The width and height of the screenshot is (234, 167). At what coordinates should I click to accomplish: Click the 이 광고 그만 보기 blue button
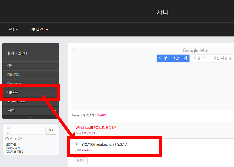coord(173,58)
